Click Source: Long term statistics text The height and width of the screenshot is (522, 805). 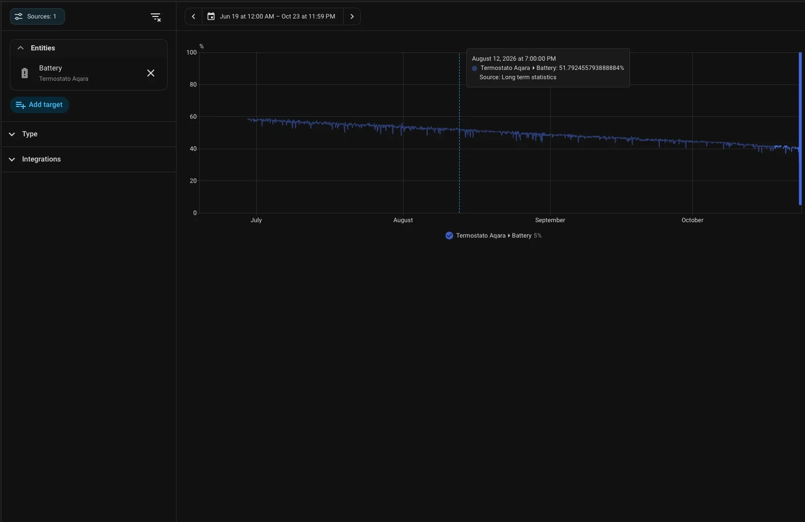[518, 77]
